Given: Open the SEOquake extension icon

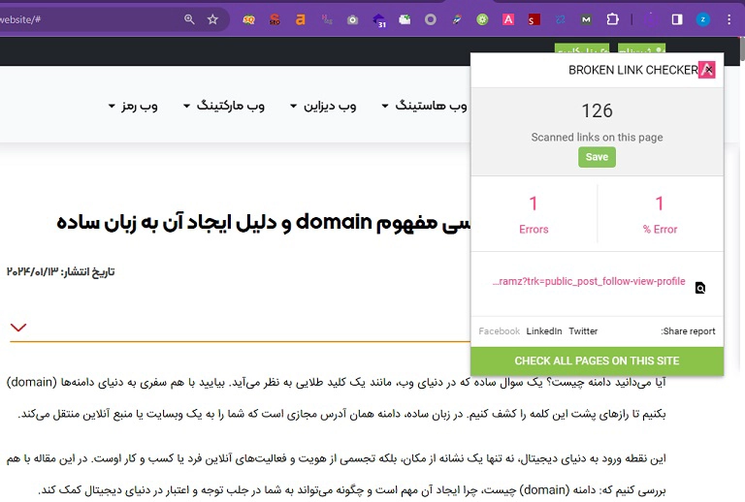Looking at the screenshot, I should (x=248, y=20).
